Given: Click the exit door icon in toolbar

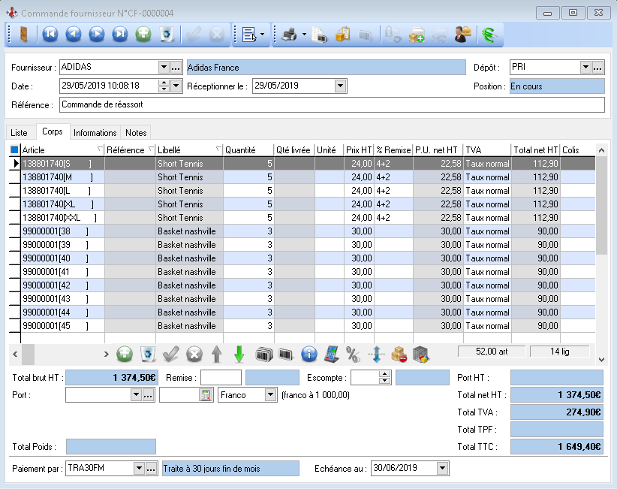Looking at the screenshot, I should pos(23,34).
